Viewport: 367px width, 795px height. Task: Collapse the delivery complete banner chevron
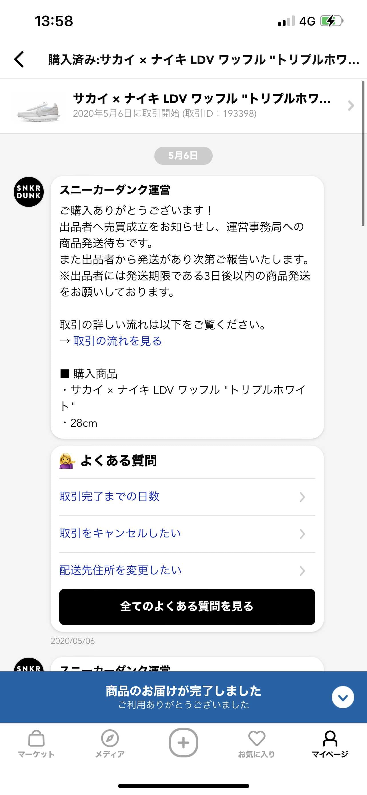[343, 697]
